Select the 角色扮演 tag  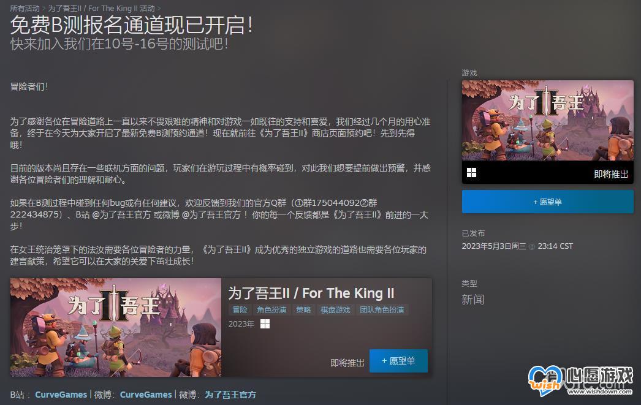[x=271, y=310]
